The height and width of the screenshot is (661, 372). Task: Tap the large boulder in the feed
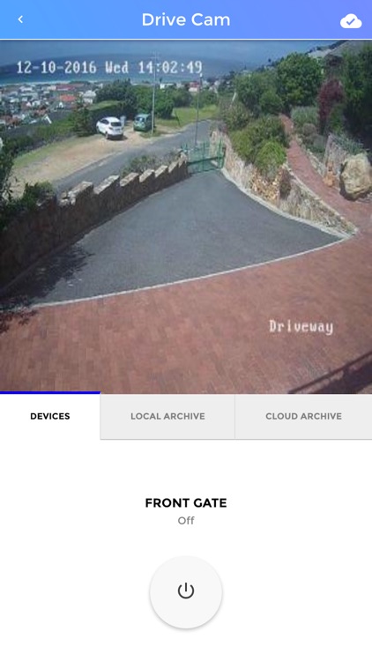[355, 175]
